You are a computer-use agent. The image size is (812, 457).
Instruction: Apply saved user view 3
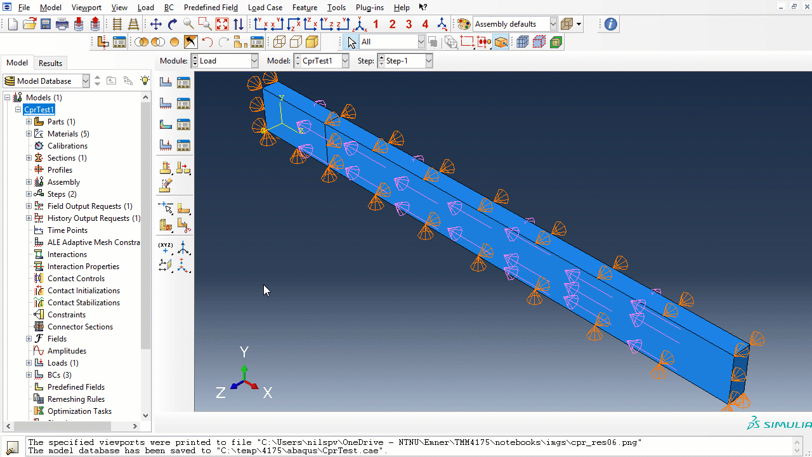coord(409,24)
